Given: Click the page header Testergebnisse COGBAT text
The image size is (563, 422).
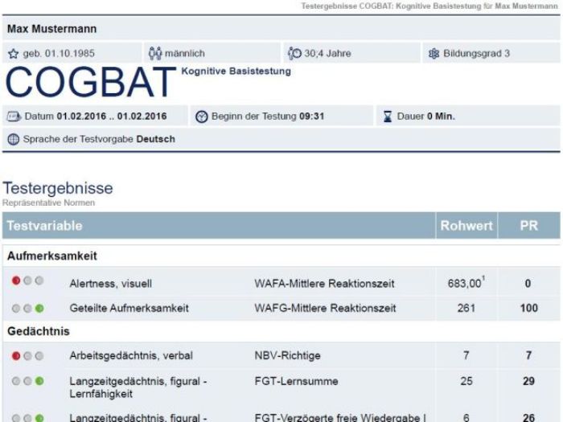Looking at the screenshot, I should (429, 6).
